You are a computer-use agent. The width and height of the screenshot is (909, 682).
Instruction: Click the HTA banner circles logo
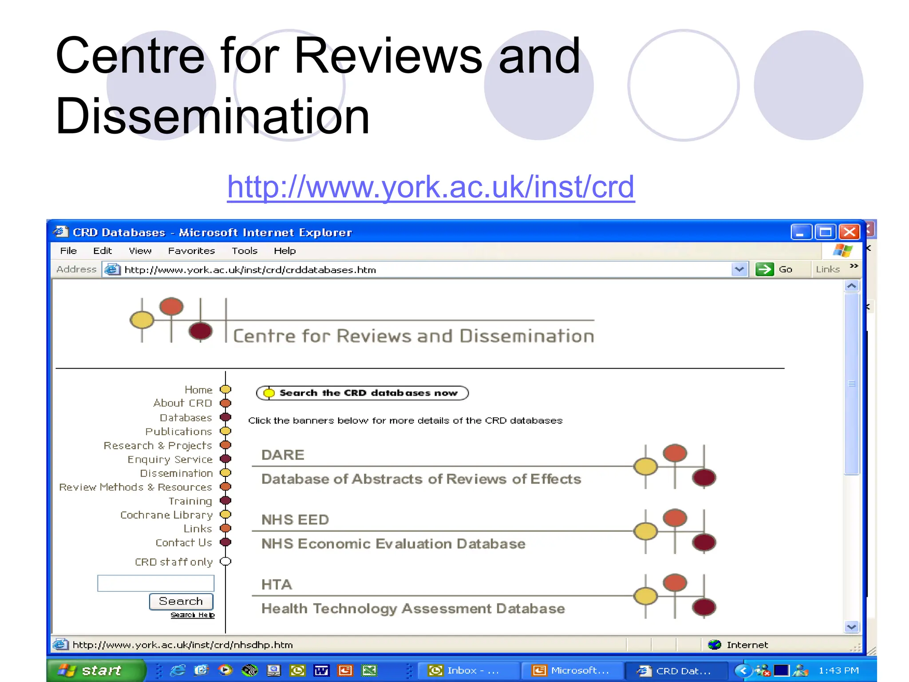675,596
